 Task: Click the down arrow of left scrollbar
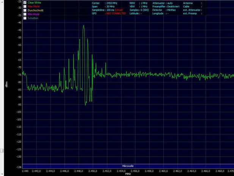[2, 173]
